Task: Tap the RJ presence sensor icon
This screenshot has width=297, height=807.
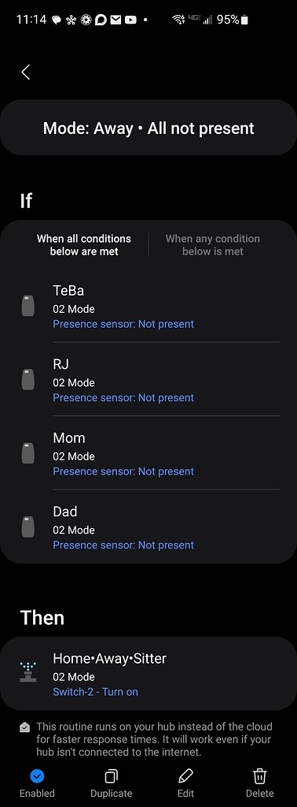Action: [x=28, y=379]
